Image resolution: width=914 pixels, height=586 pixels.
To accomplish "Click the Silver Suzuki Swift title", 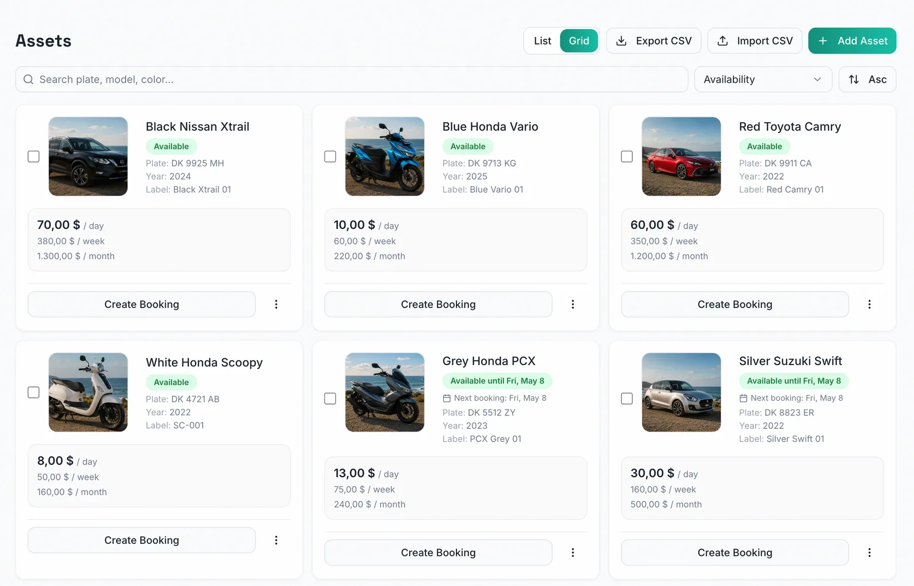I will [x=791, y=361].
